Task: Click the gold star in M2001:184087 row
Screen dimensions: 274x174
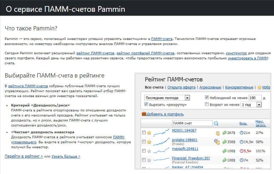Action: (149, 133)
